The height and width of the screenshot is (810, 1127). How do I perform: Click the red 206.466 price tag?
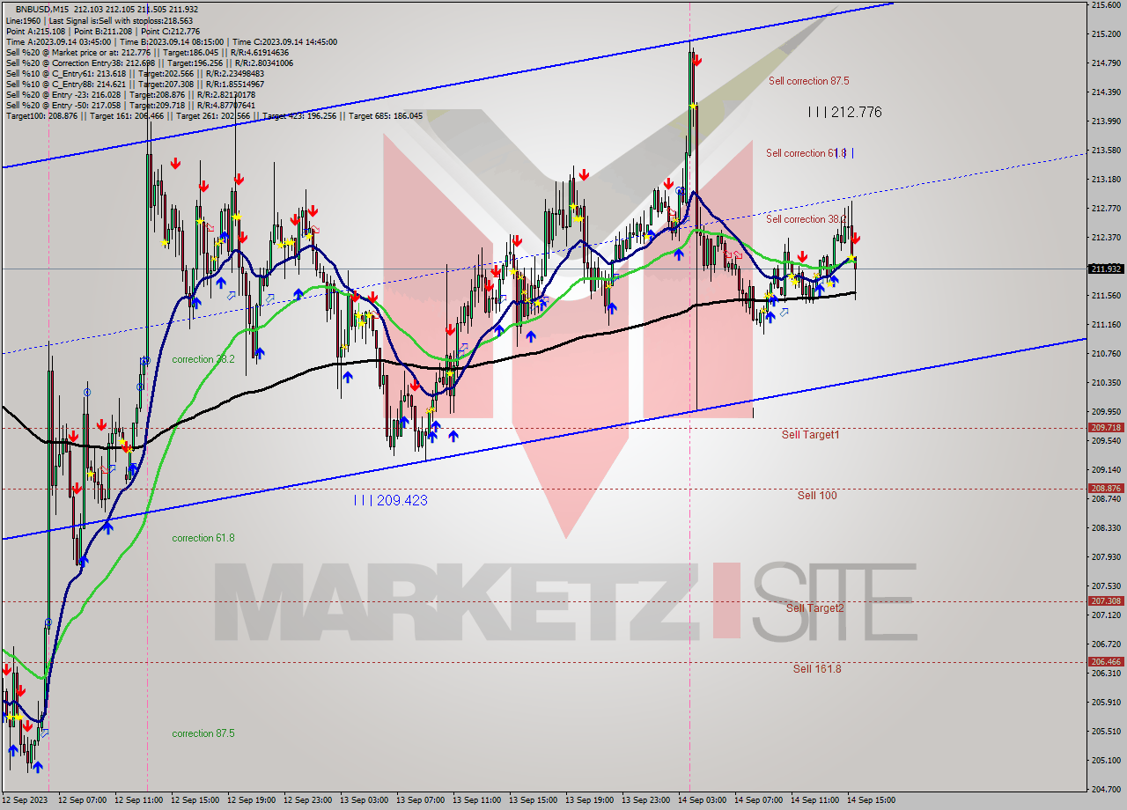1106,662
